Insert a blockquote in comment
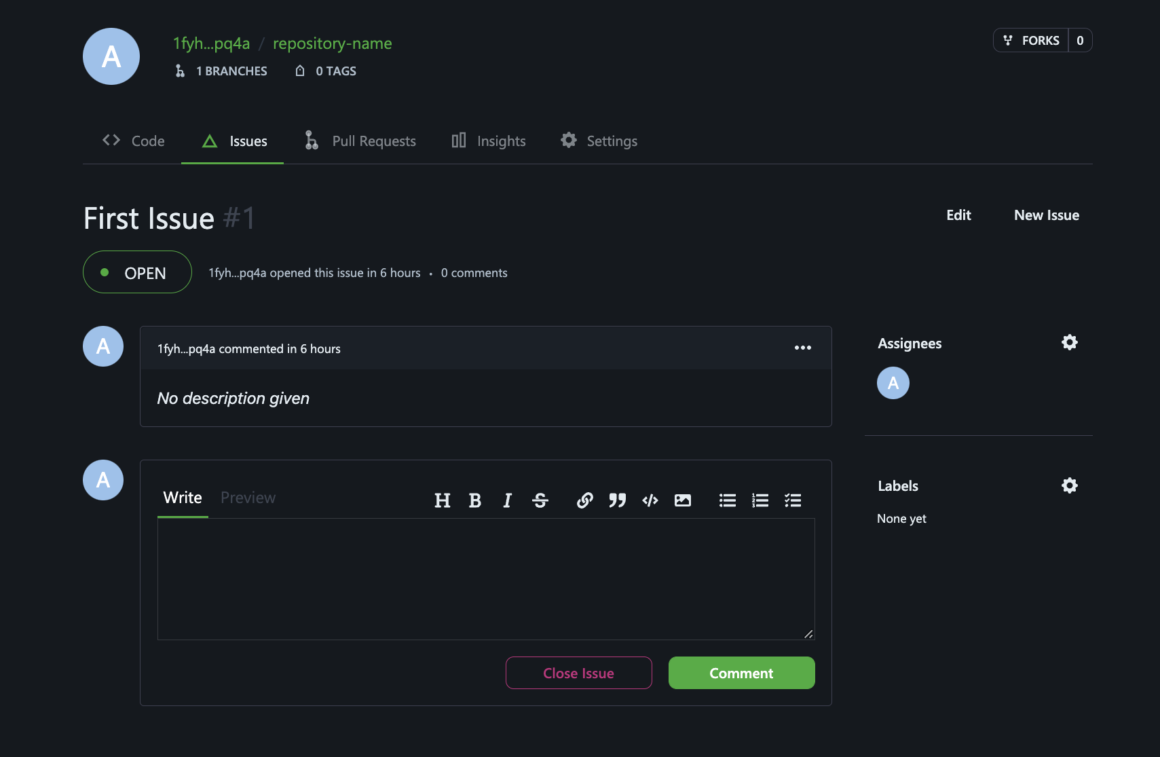 pos(617,500)
